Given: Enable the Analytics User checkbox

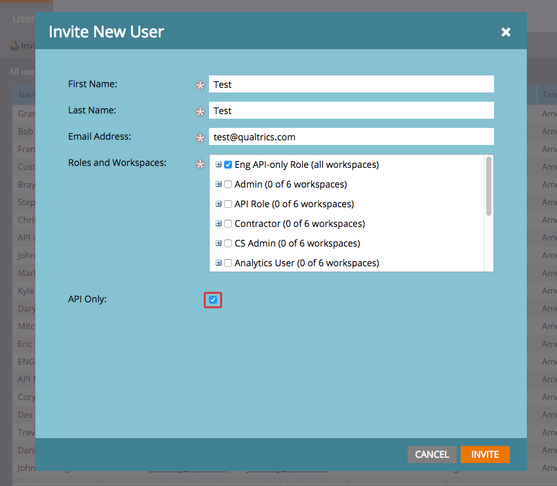Looking at the screenshot, I should coord(228,262).
